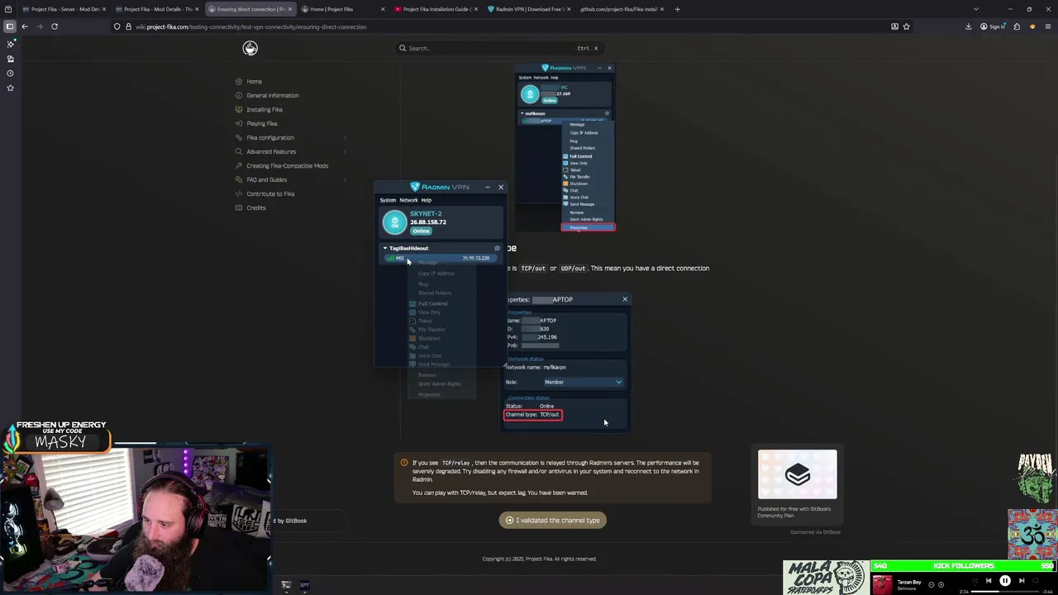Image resolution: width=1058 pixels, height=595 pixels.
Task: Click the Properties dialog screenshot image
Action: point(566,362)
